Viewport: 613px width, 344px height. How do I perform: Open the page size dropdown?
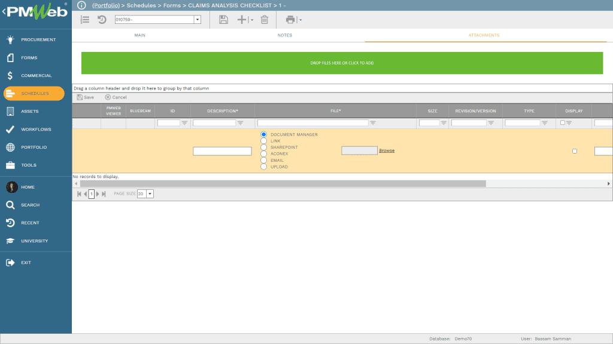tap(150, 194)
